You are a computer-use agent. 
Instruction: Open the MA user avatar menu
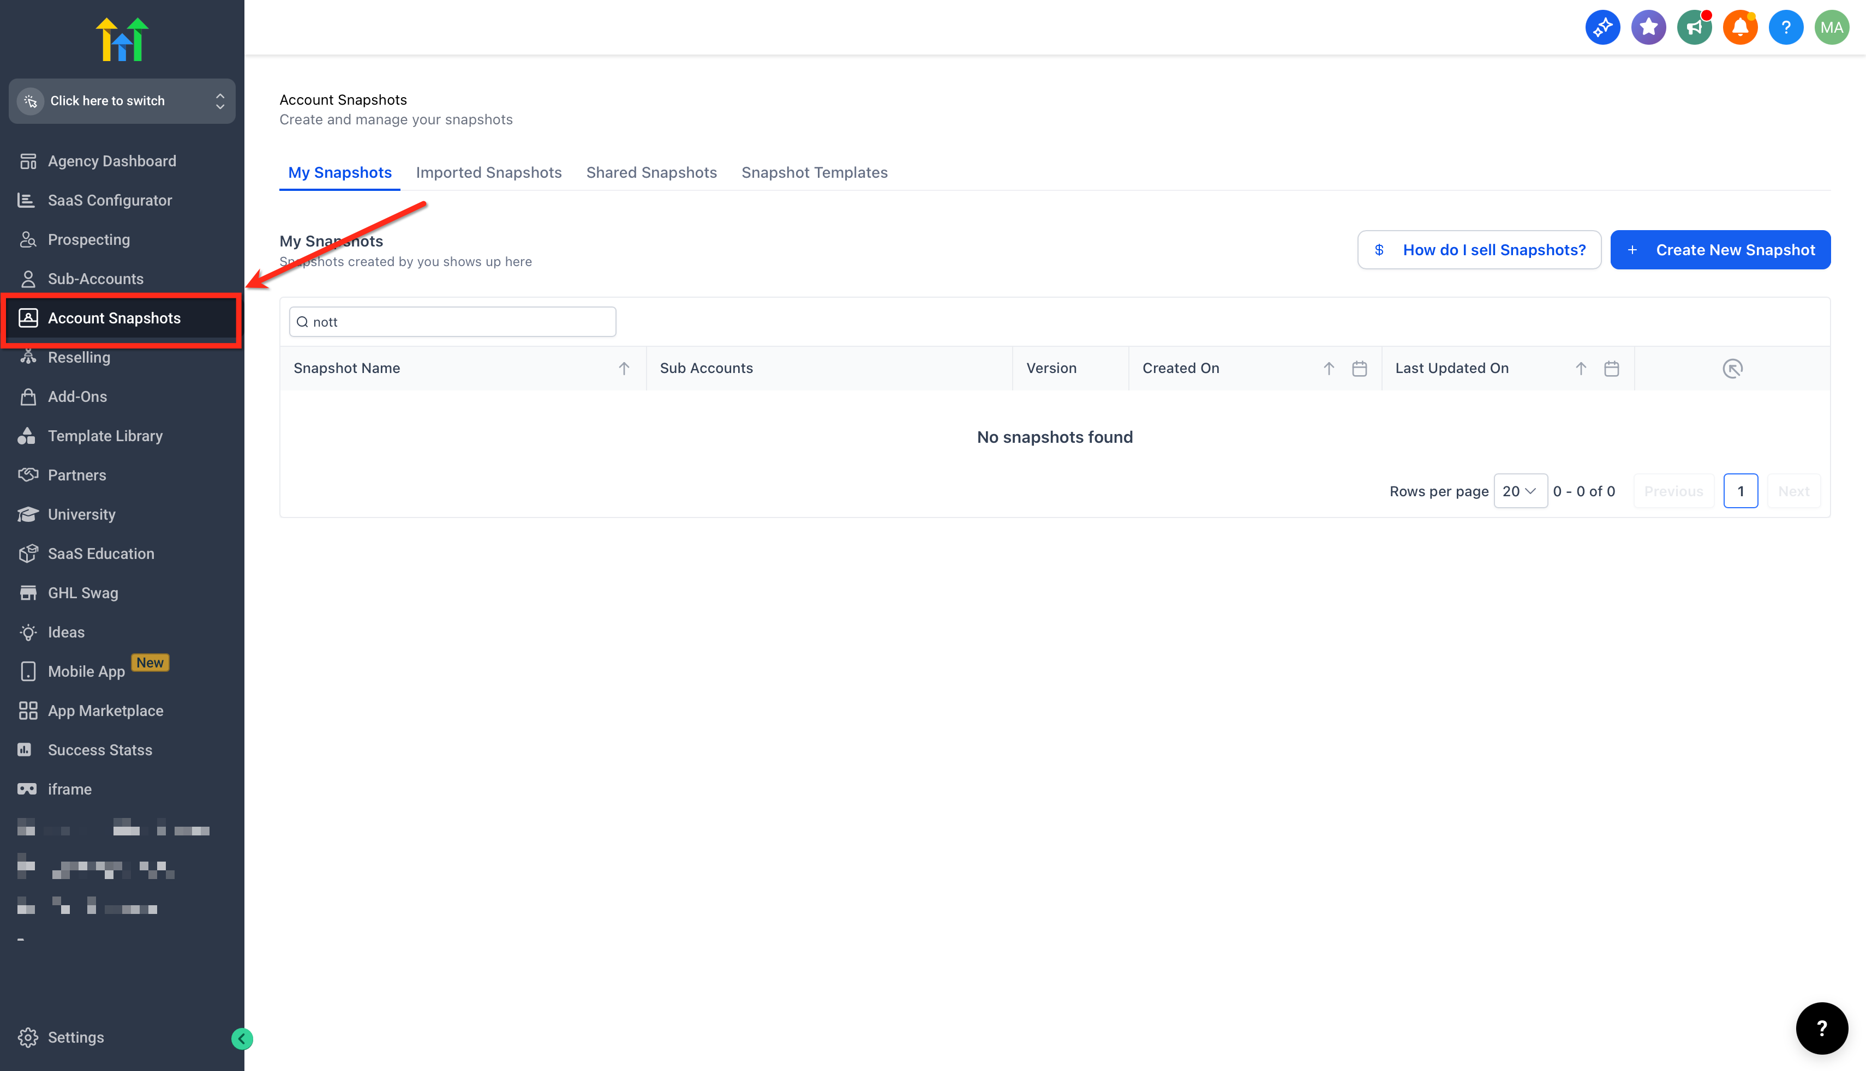1832,27
